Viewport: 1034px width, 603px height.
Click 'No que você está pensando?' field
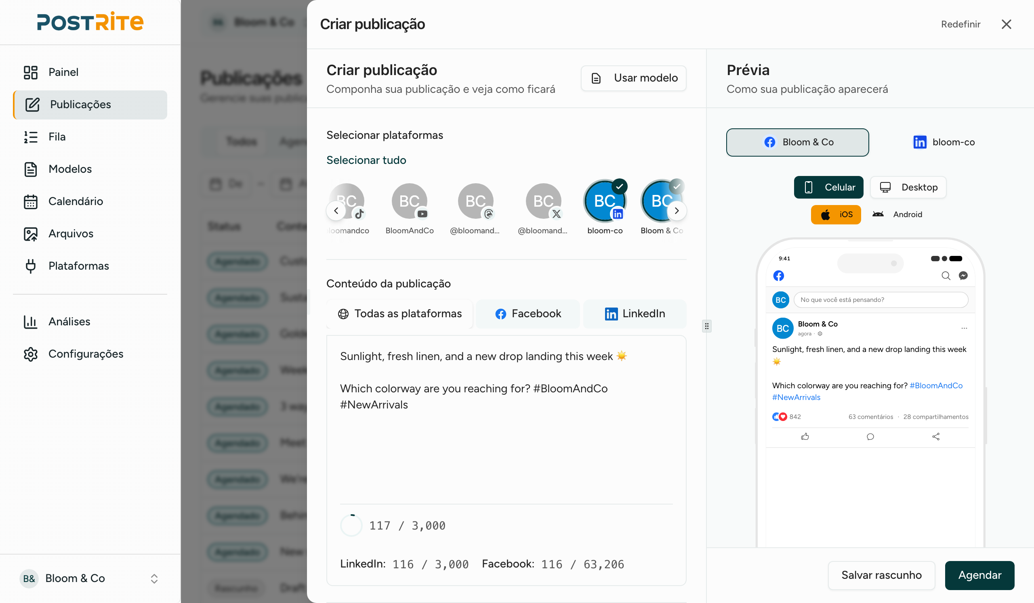(881, 299)
